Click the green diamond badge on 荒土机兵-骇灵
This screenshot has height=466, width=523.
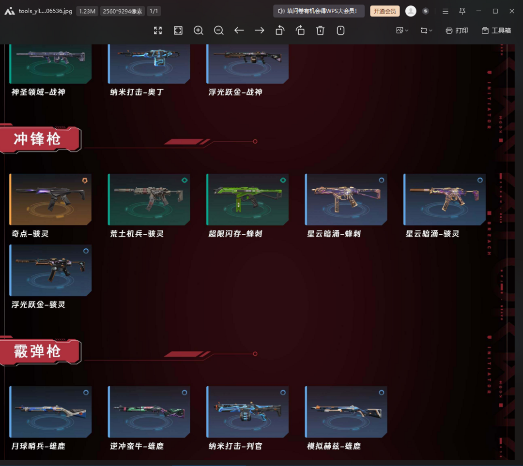[185, 180]
